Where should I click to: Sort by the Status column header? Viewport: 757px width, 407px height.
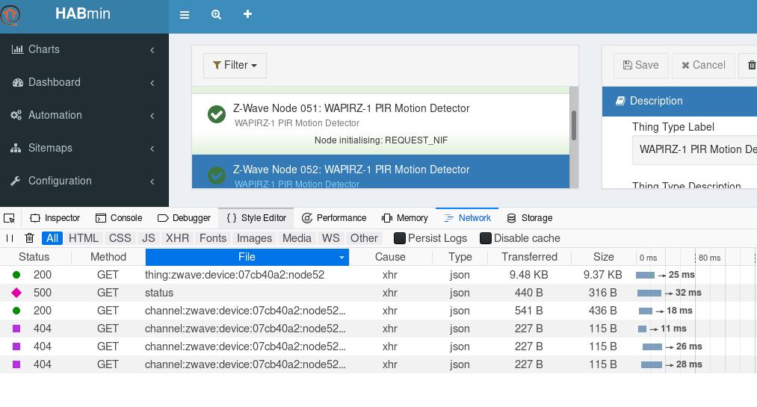(x=34, y=257)
